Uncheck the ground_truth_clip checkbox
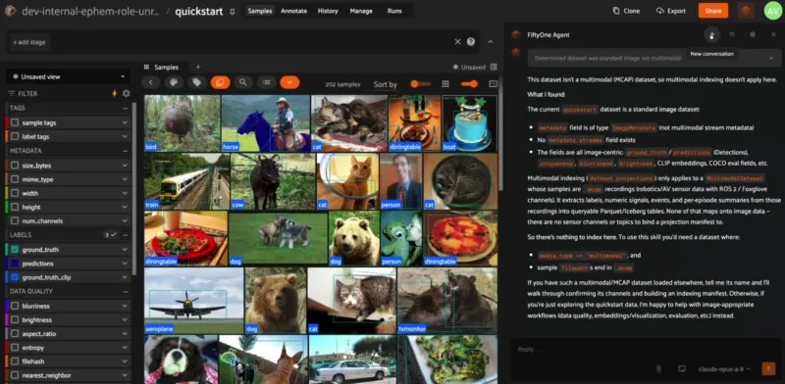The height and width of the screenshot is (384, 785). click(15, 277)
